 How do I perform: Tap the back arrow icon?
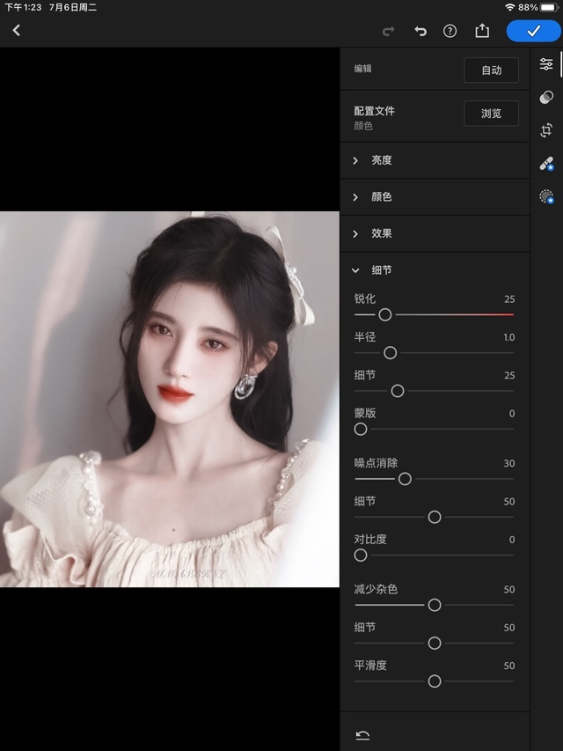[16, 31]
